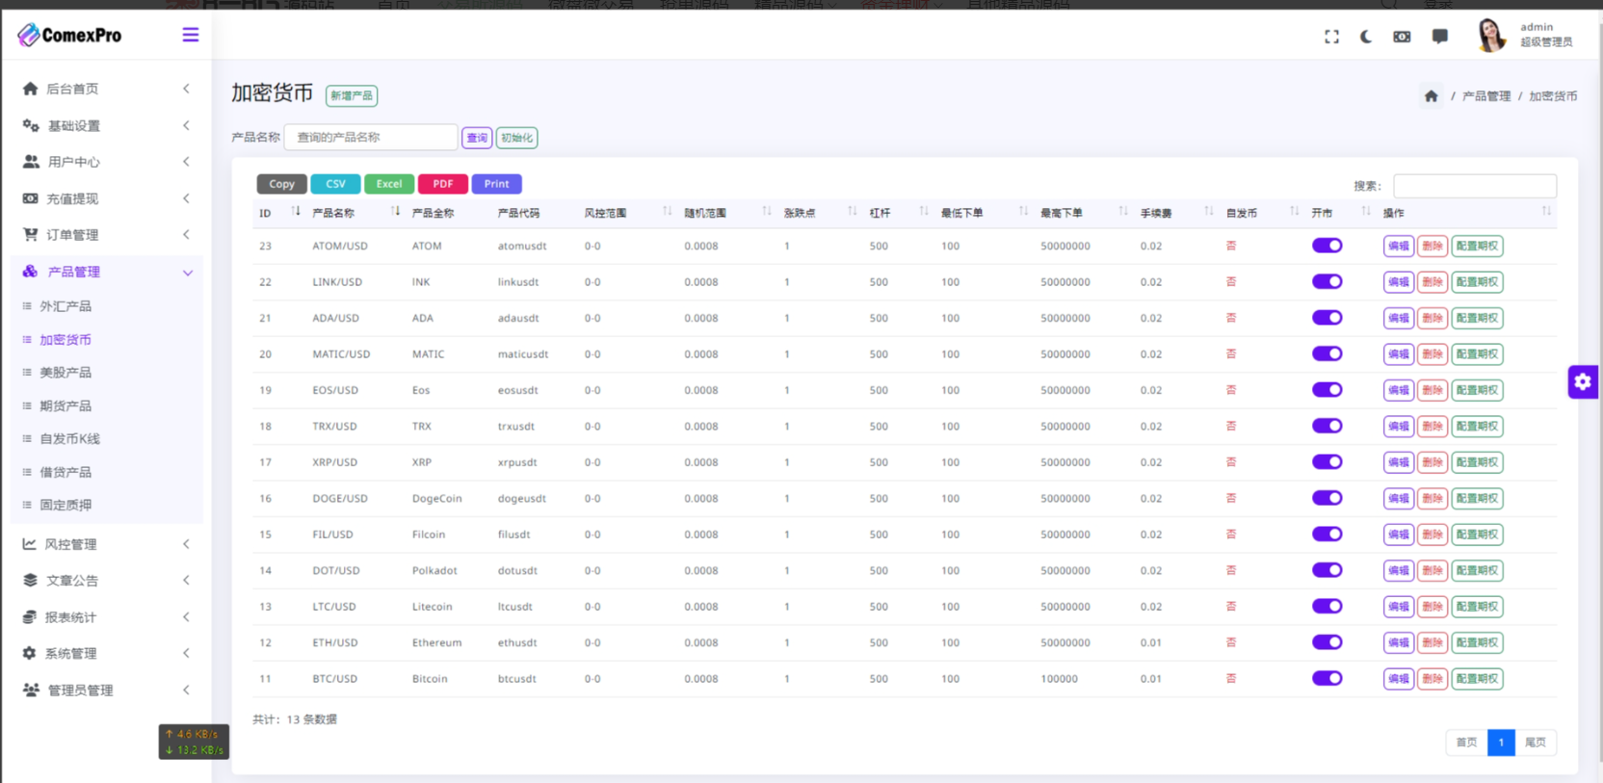Open 外汇产品 in the sidebar submenu
The width and height of the screenshot is (1603, 783).
click(x=66, y=306)
